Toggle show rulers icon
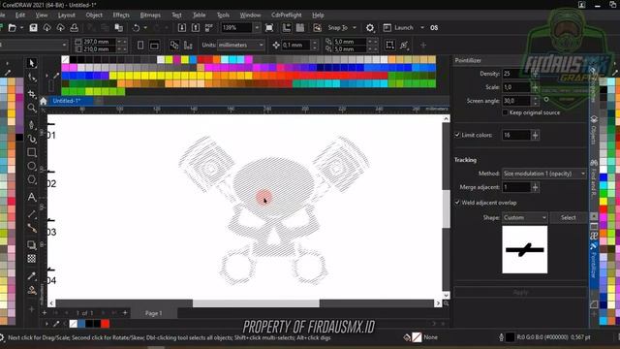The height and width of the screenshot is (349, 620). click(x=287, y=28)
